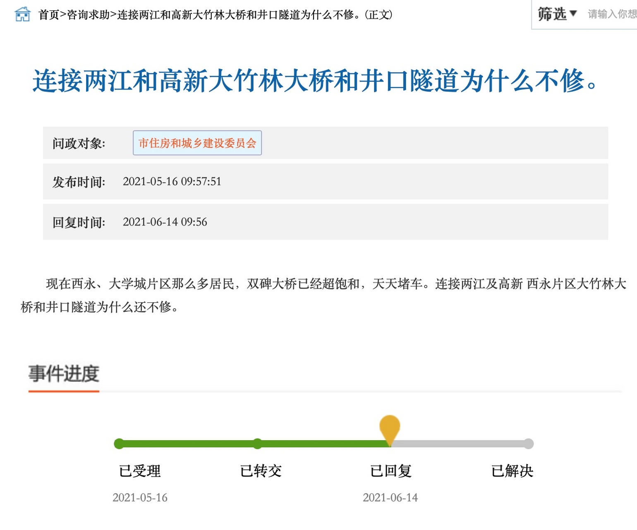Click the 事件进度 section tab heading
Image resolution: width=637 pixels, height=530 pixels.
64,374
